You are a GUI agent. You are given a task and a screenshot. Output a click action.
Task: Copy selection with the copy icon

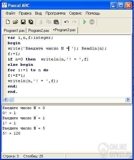[49, 22]
